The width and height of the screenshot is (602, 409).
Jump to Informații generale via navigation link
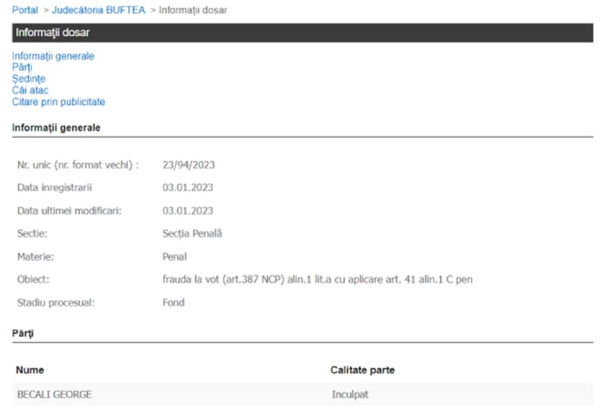(53, 56)
